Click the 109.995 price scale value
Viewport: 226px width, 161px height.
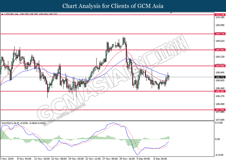220,25
